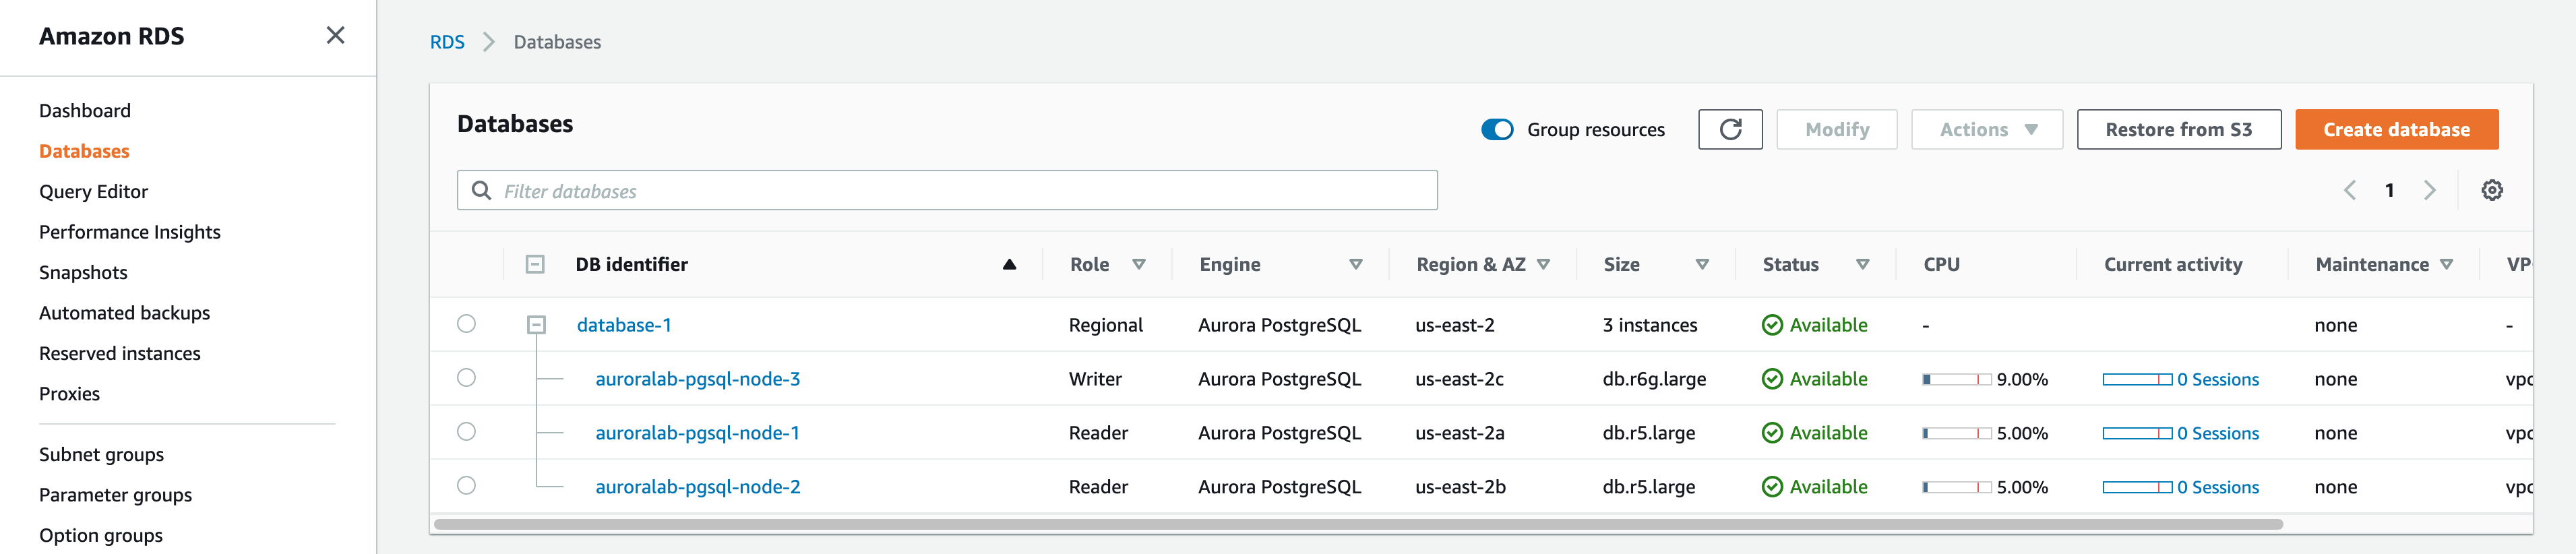This screenshot has width=2576, height=554.
Task: Open Performance Insights in sidebar
Action: 130,232
